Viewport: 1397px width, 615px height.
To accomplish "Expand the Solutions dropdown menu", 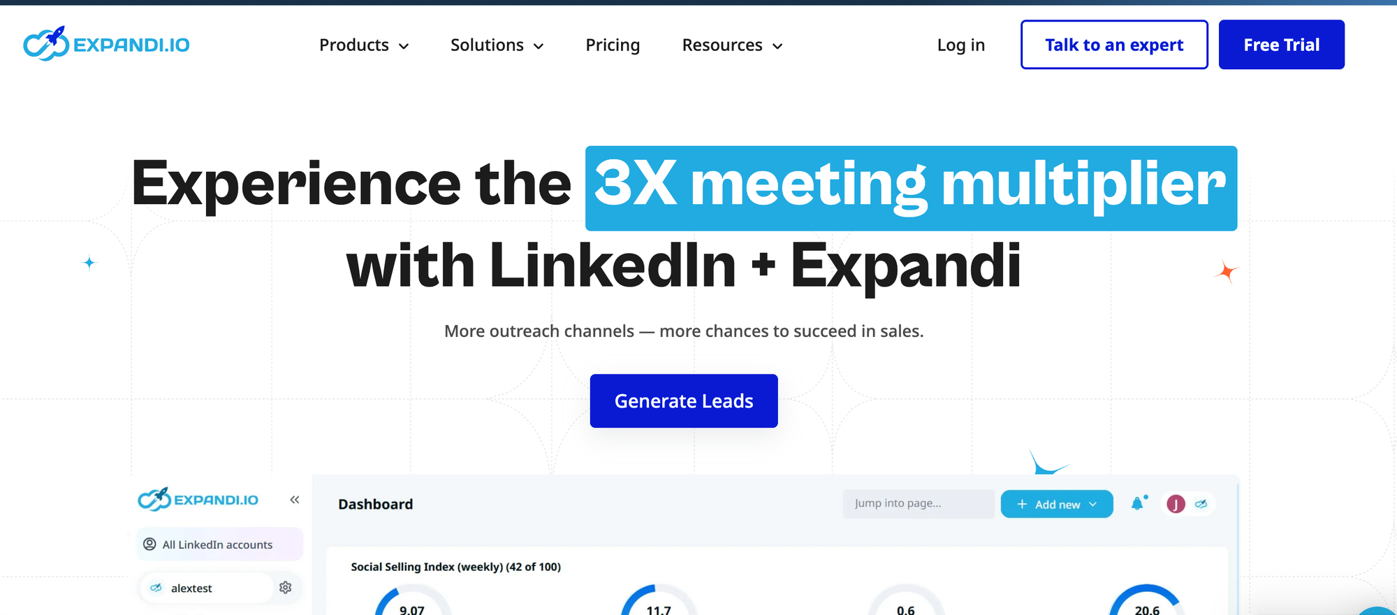I will [x=497, y=45].
